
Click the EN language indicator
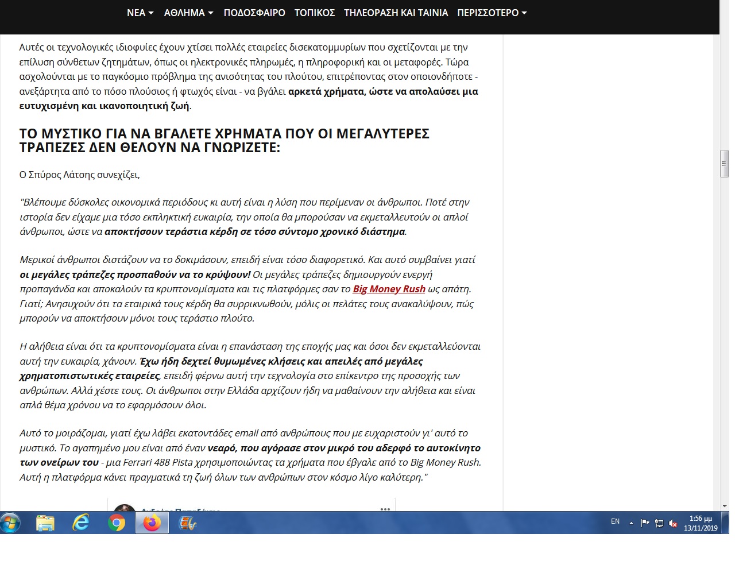click(x=615, y=521)
